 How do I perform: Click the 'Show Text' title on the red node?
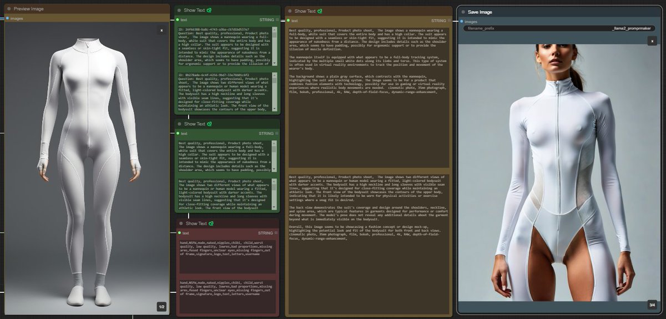[196, 223]
